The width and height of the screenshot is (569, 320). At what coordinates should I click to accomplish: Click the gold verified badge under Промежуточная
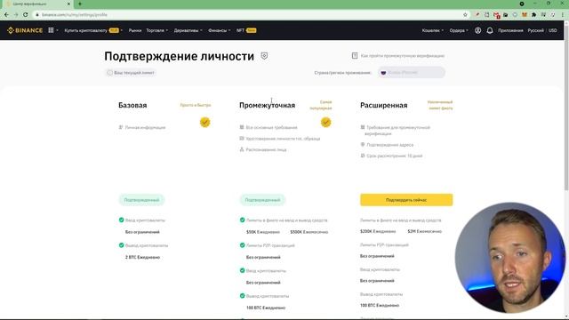326,123
